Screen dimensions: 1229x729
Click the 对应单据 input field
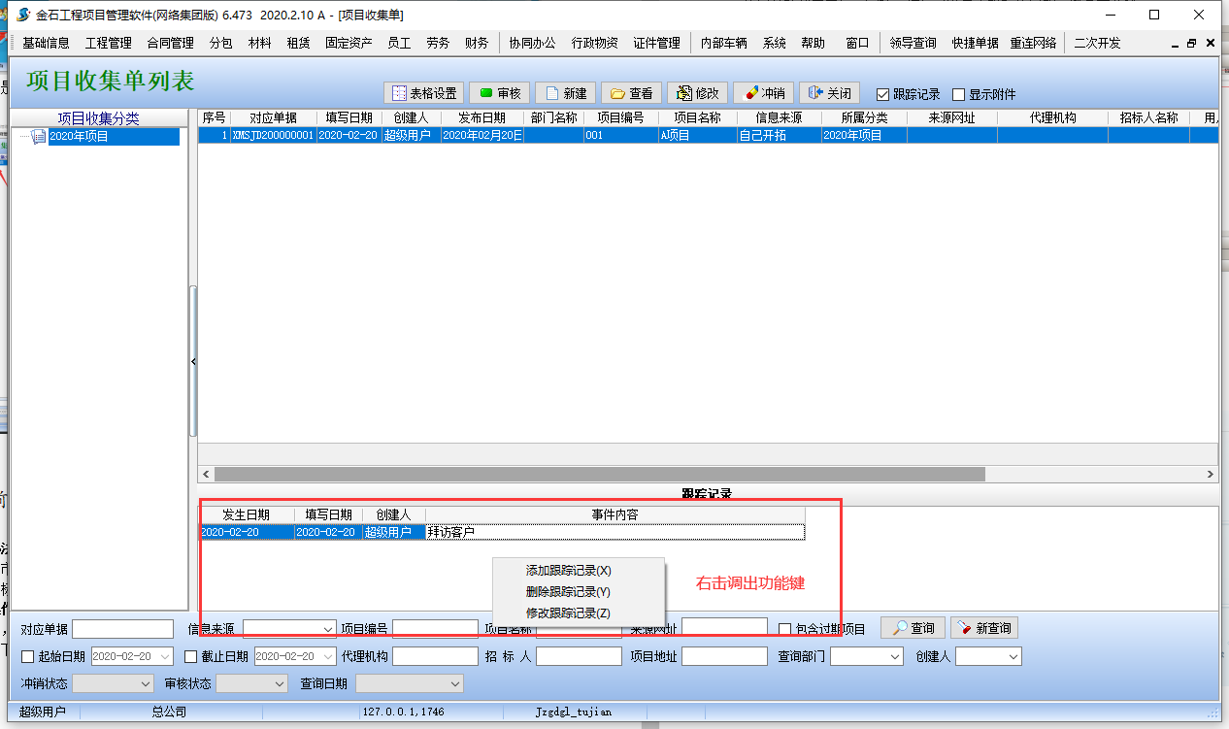point(122,629)
